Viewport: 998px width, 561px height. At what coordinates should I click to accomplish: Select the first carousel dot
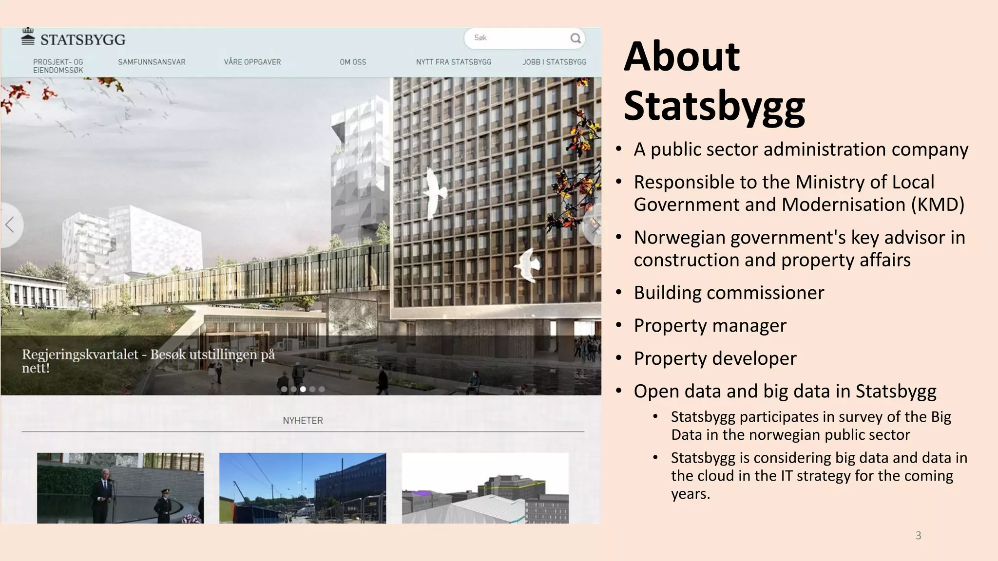(x=284, y=389)
